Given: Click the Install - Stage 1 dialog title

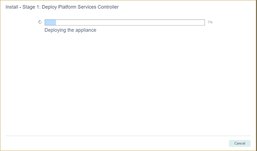Looking at the screenshot, I should (62, 7).
